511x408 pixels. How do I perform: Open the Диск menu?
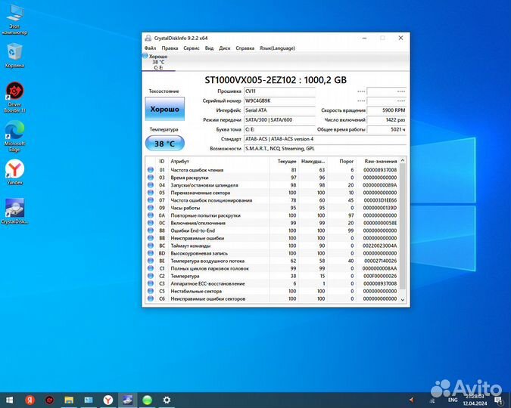pyautogui.click(x=225, y=48)
